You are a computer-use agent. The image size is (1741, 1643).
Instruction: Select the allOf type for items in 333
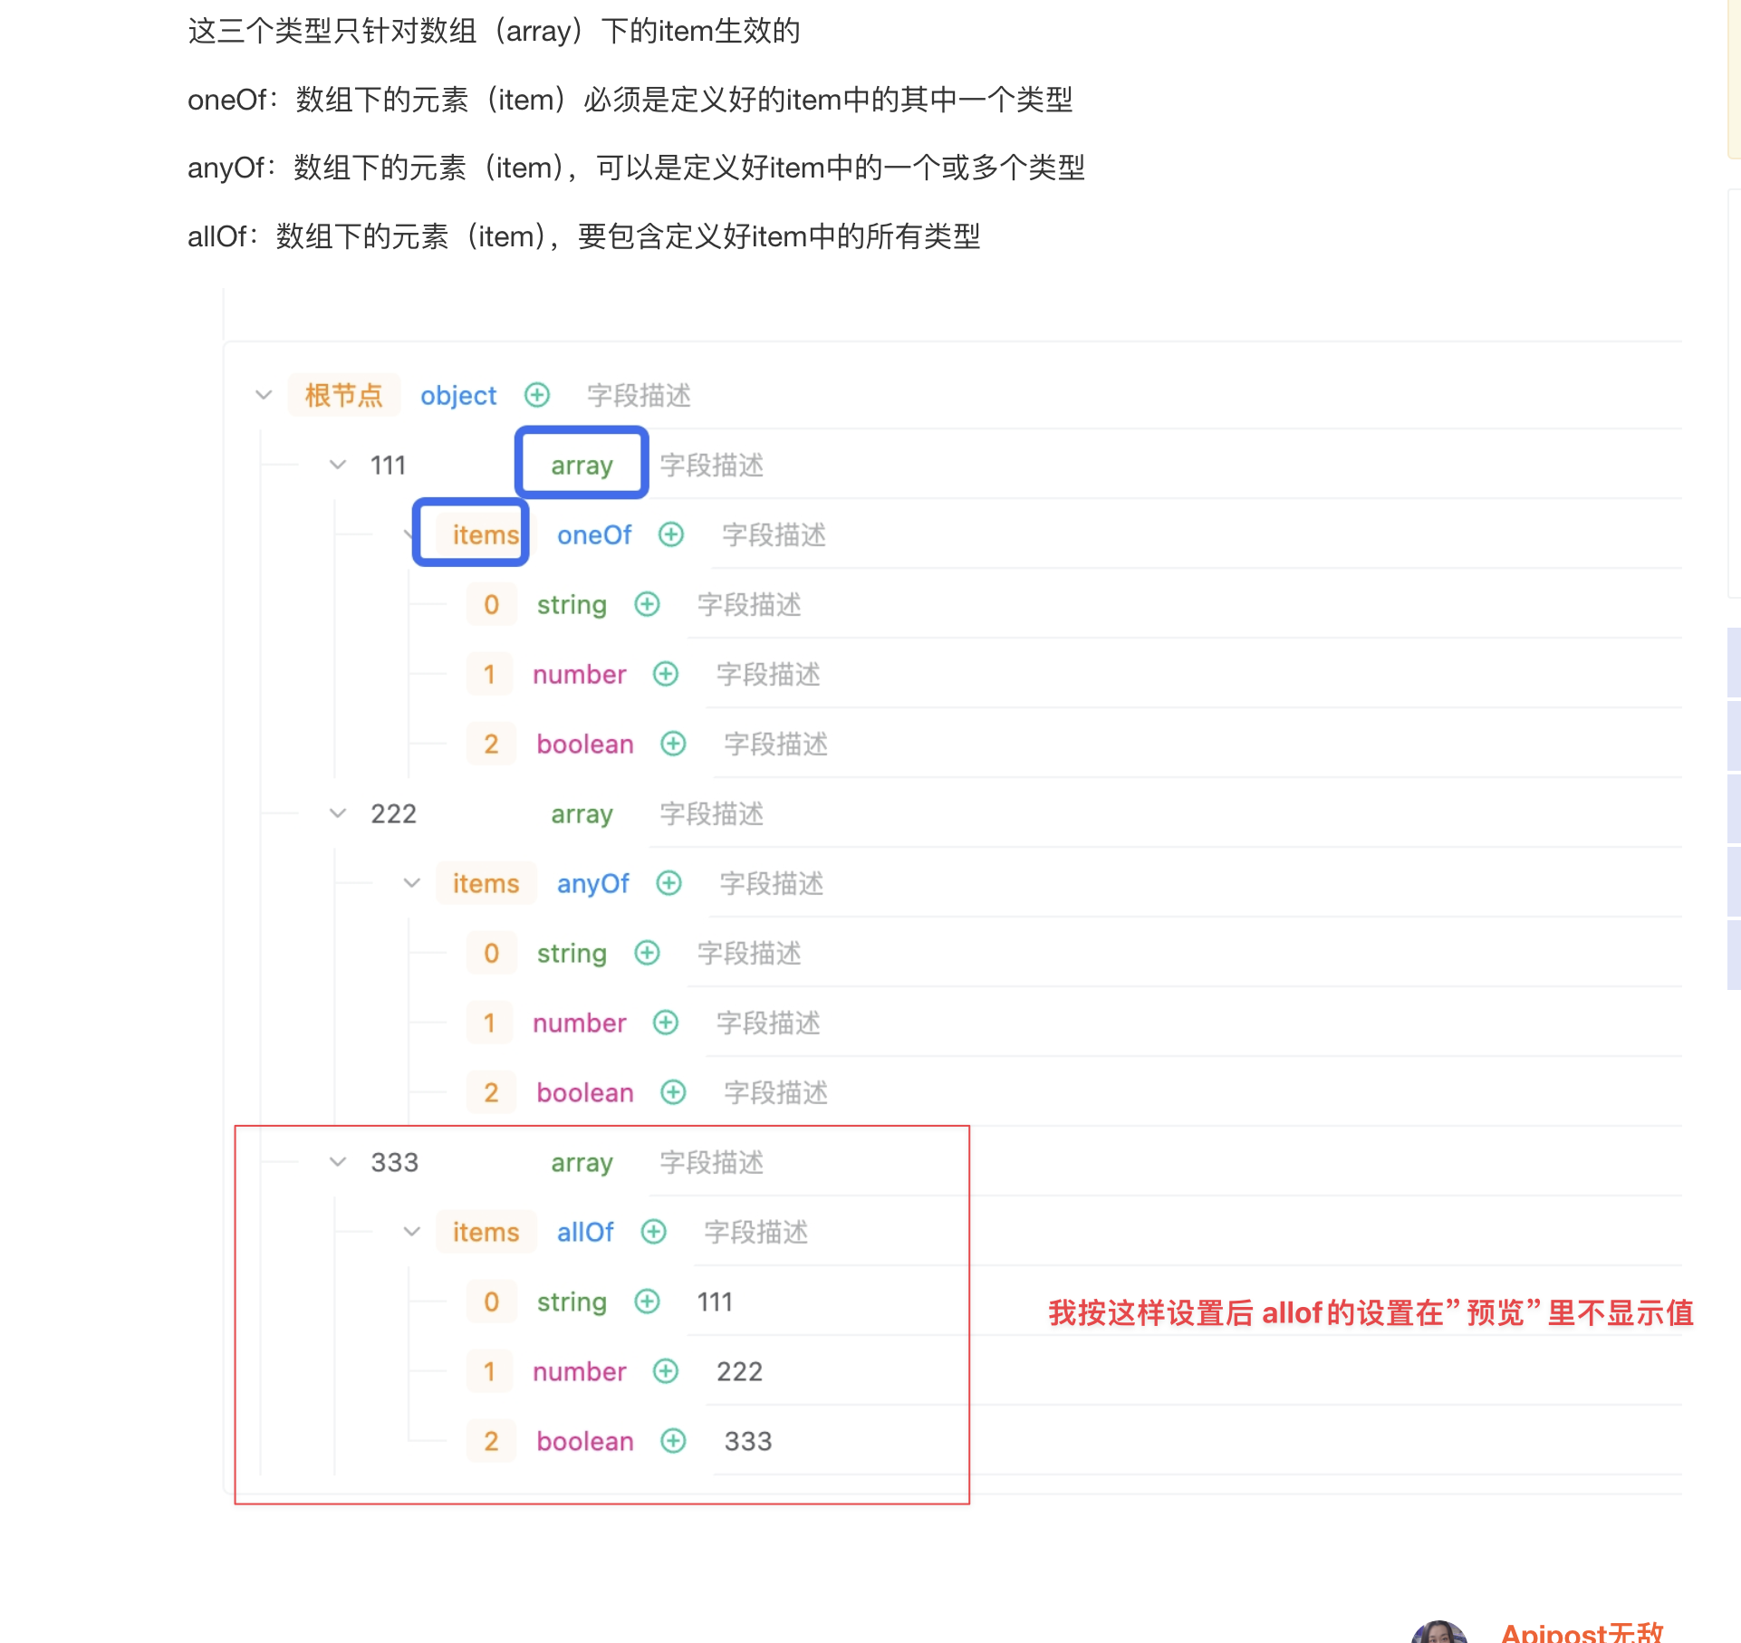[x=585, y=1231]
